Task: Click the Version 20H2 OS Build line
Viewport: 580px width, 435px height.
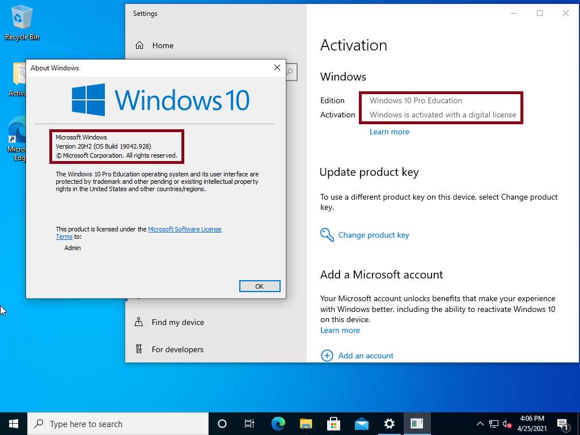Action: tap(104, 146)
